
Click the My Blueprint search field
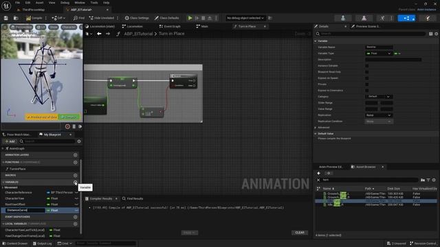point(47,141)
